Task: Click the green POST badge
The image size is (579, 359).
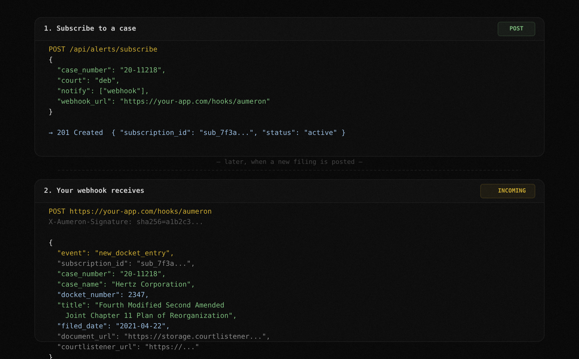Action: pyautogui.click(x=516, y=29)
